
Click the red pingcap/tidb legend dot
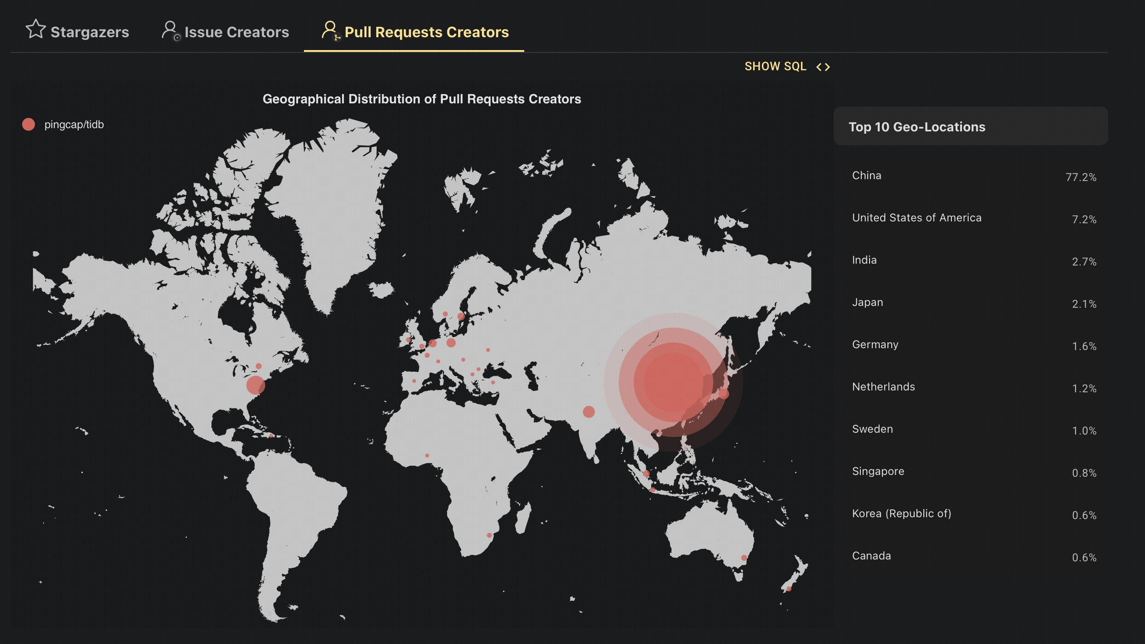point(29,124)
